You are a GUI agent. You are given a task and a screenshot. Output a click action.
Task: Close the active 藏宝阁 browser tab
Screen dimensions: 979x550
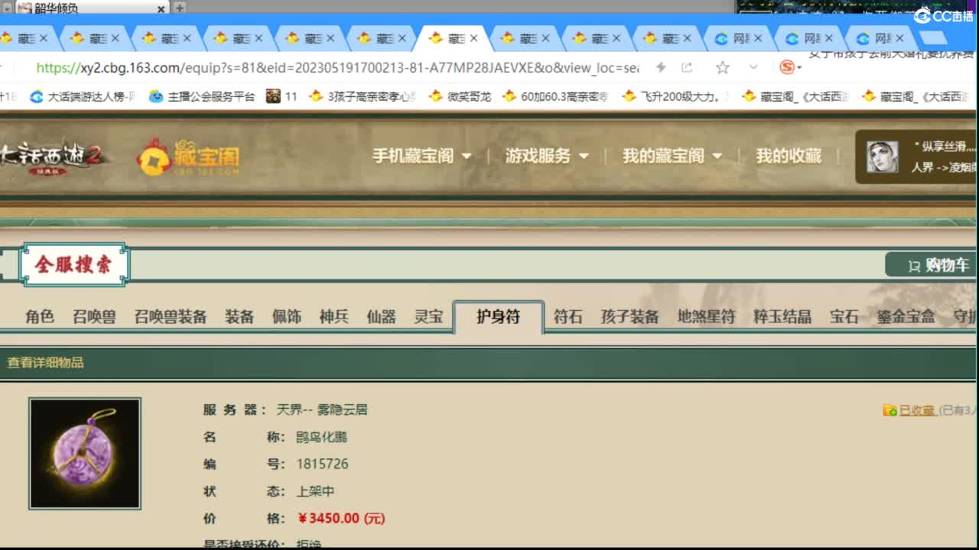click(x=474, y=38)
